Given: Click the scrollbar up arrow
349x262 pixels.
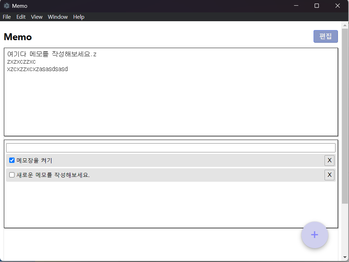Looking at the screenshot, I should [345, 25].
